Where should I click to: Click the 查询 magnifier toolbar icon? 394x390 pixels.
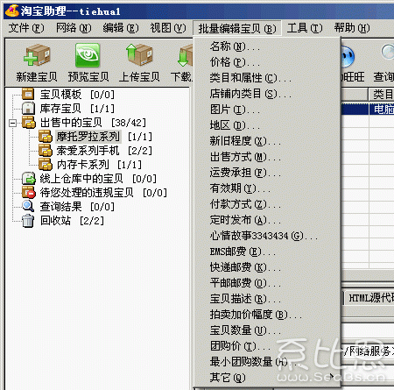pos(388,52)
